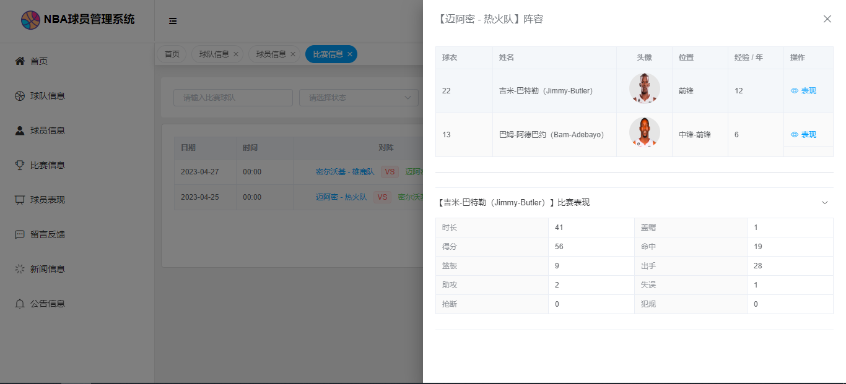Click the VS tag in 2023-04-27 row
846x384 pixels.
(390, 172)
